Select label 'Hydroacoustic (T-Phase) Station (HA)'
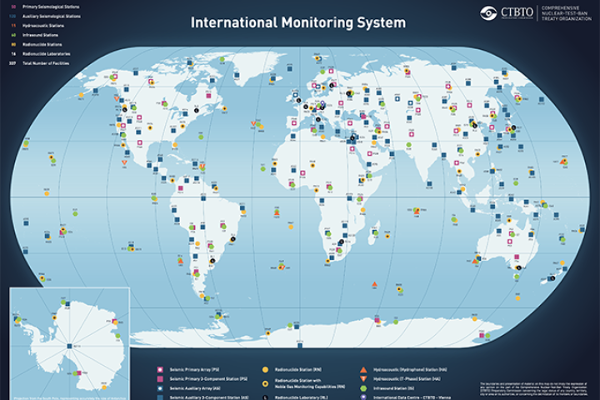The width and height of the screenshot is (600, 400). pos(407,379)
